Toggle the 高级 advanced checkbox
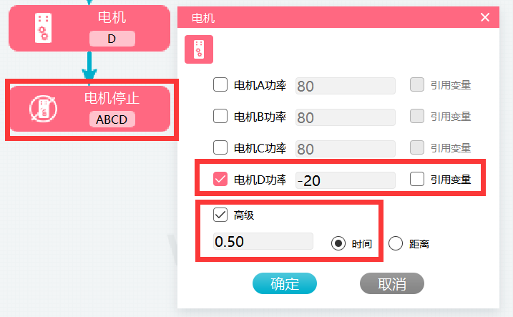The image size is (513, 317). (220, 215)
